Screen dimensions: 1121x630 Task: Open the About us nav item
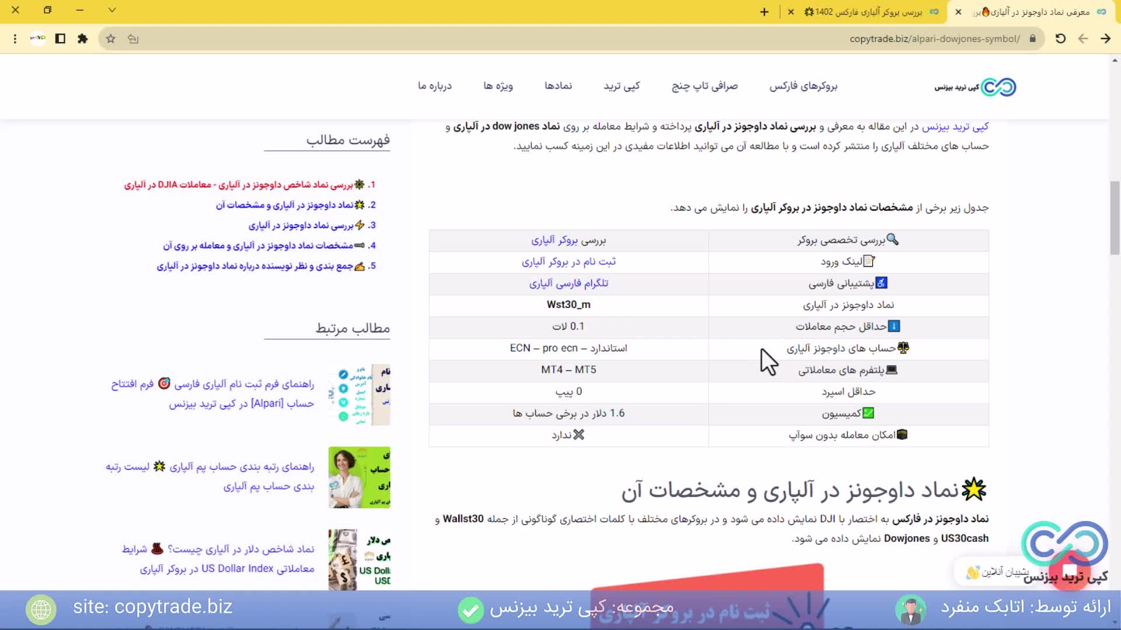434,86
